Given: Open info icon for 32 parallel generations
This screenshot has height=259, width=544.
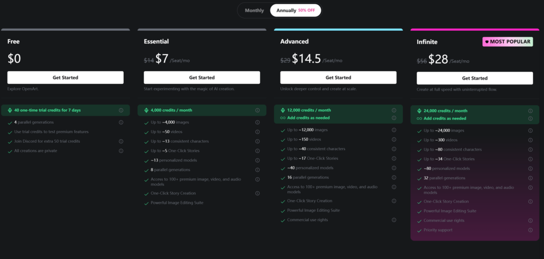Looking at the screenshot, I should [x=531, y=178].
